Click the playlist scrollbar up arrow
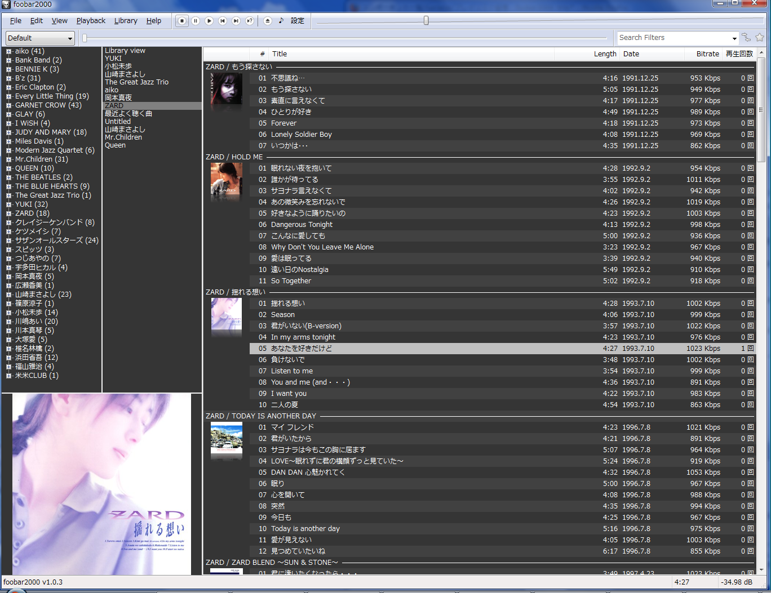 coord(761,52)
